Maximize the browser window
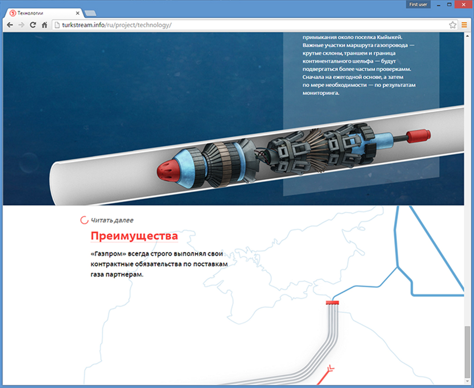Image resolution: width=474 pixels, height=388 pixels. [x=449, y=4]
